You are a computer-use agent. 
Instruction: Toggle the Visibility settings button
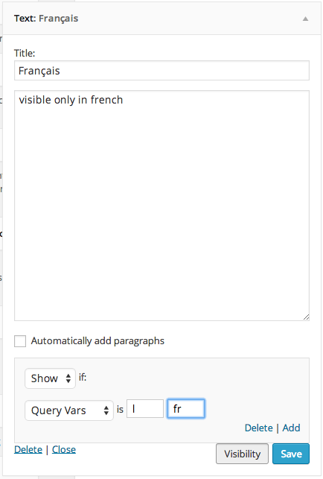[242, 454]
